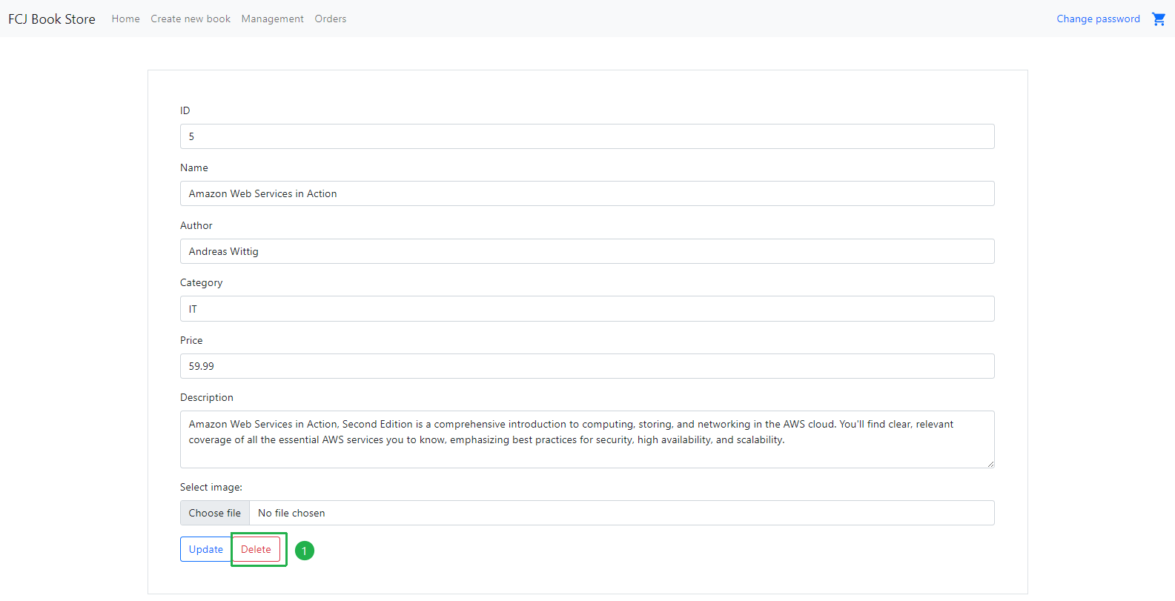Open the Orders nav item
1175x601 pixels.
pos(330,19)
